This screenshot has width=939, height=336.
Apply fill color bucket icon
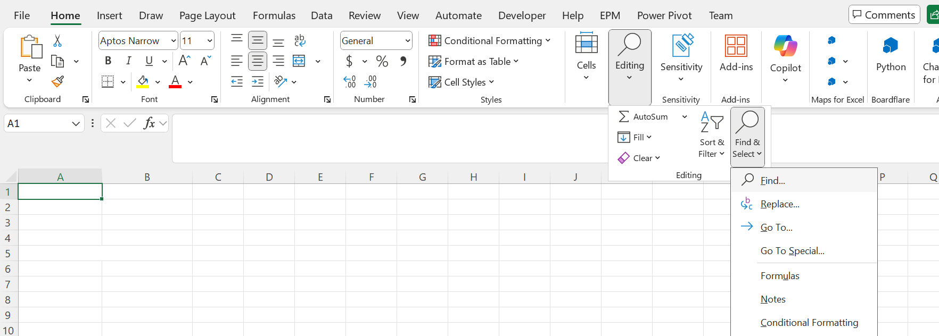[x=143, y=81]
